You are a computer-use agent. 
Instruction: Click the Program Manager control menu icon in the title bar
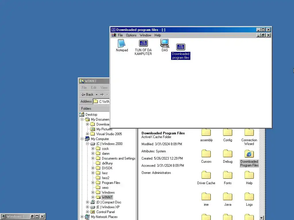pyautogui.click(x=113, y=30)
